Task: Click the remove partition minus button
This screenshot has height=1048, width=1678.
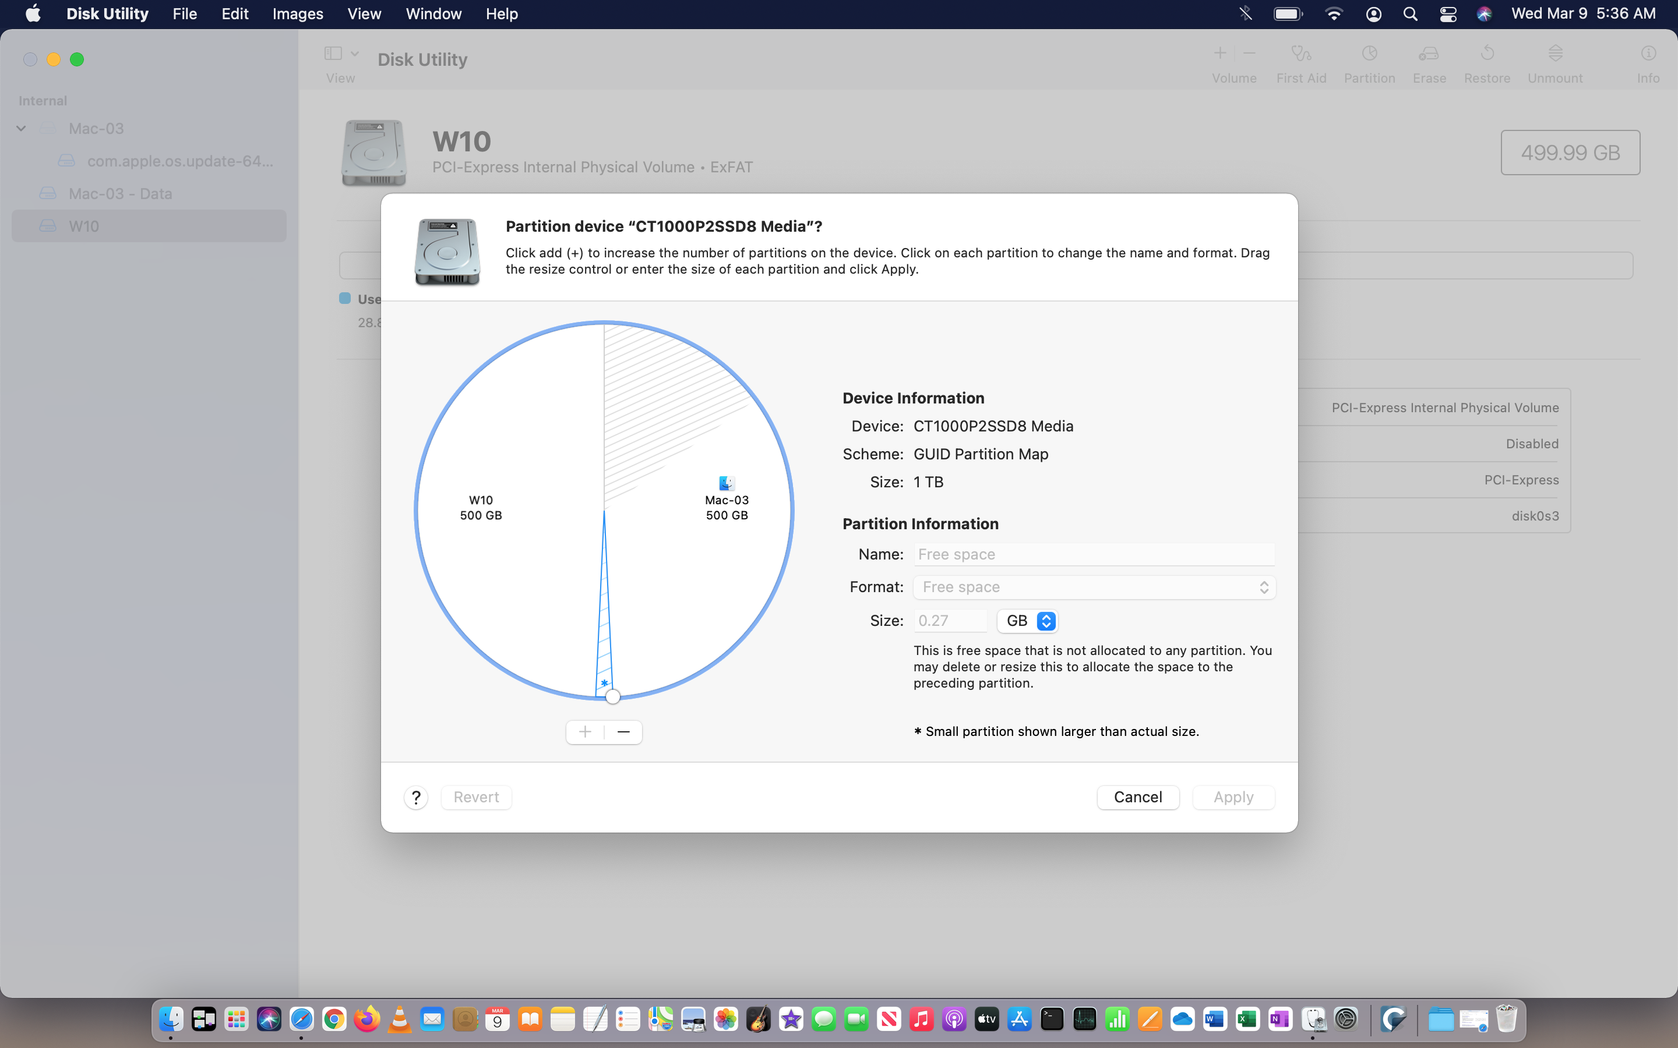Action: (x=623, y=732)
